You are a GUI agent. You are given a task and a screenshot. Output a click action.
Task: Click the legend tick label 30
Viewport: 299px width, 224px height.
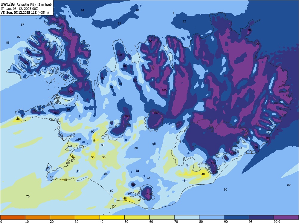77,222
